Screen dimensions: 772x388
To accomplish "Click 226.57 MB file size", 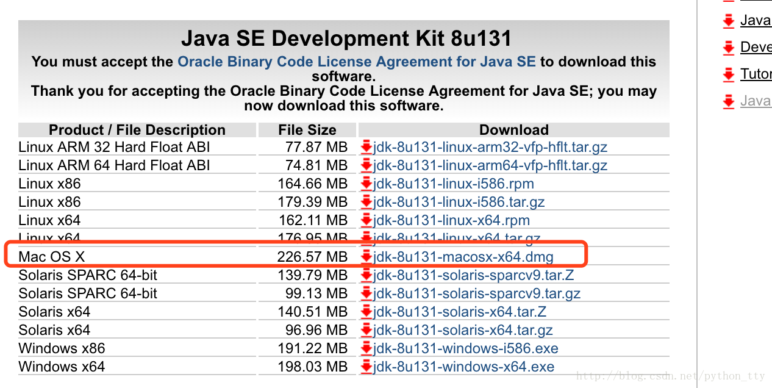I will pos(312,257).
